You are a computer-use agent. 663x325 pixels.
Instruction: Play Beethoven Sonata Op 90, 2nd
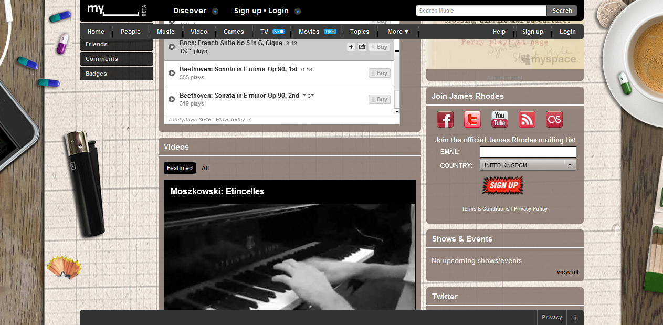172,99
